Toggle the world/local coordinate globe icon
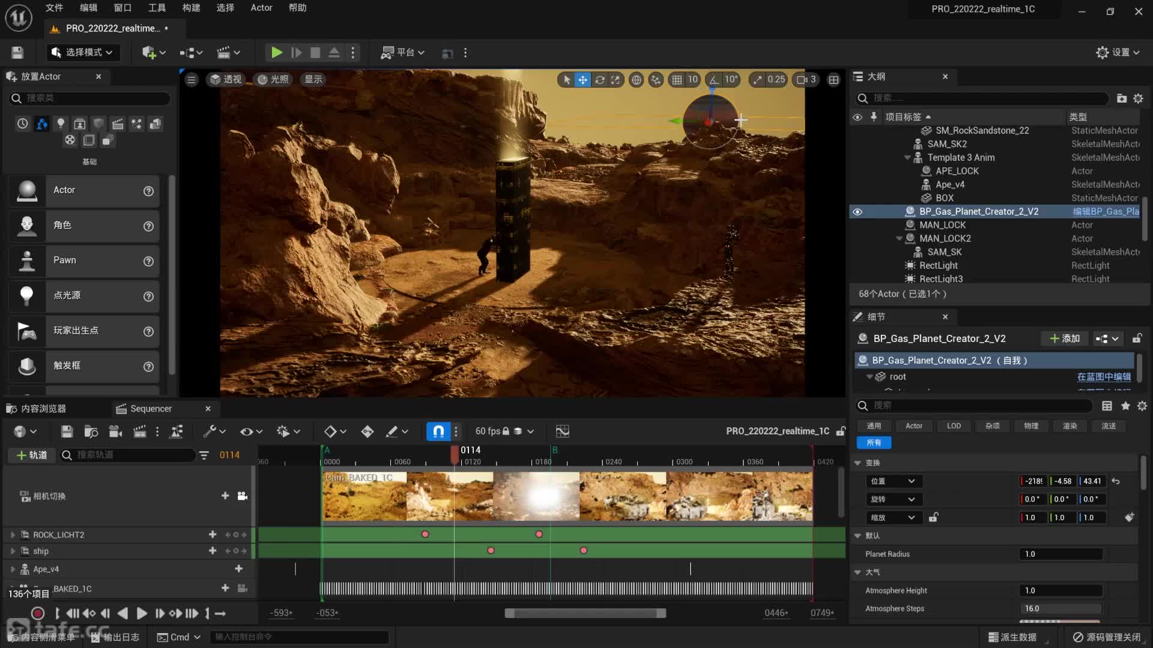Viewport: 1153px width, 648px height. click(637, 79)
